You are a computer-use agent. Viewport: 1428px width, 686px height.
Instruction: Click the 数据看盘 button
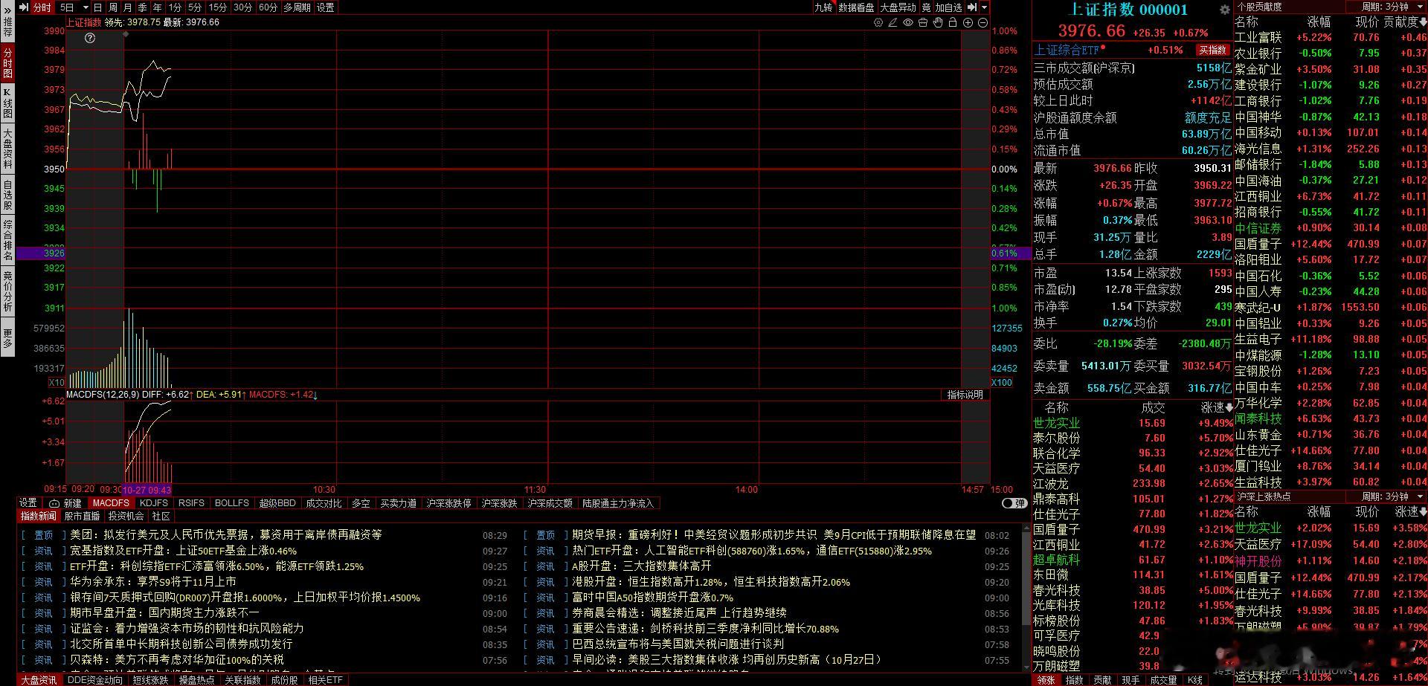[856, 7]
